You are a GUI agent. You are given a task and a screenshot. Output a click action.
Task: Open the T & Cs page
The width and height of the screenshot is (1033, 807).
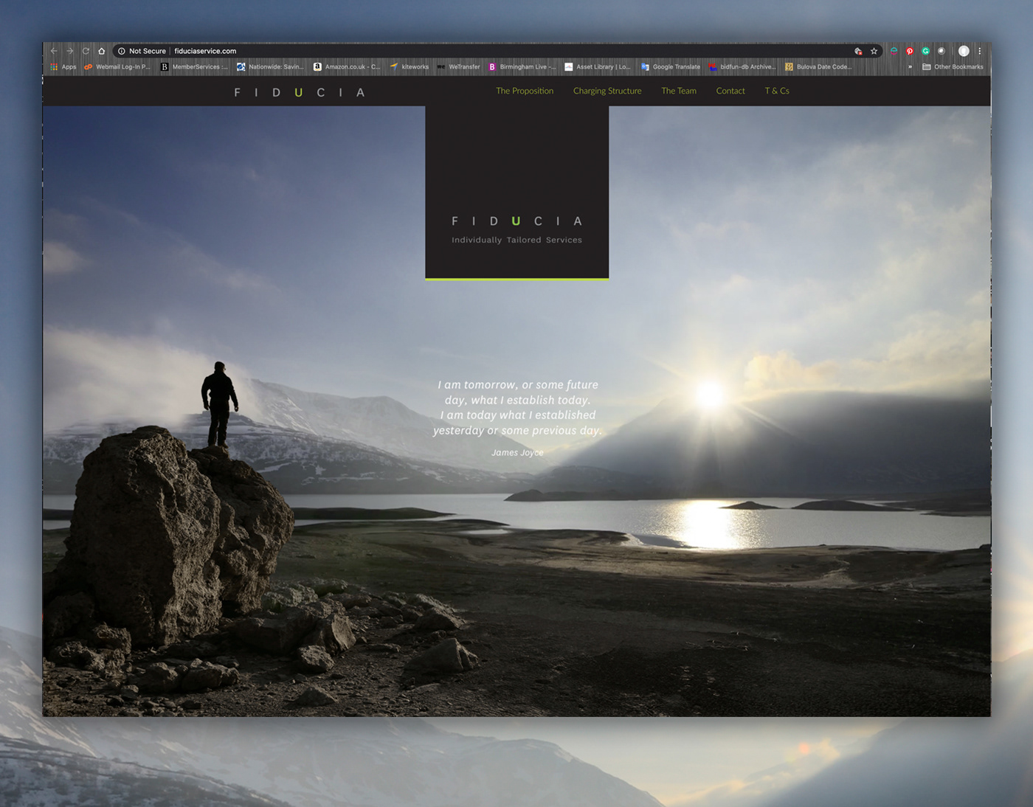click(x=777, y=91)
